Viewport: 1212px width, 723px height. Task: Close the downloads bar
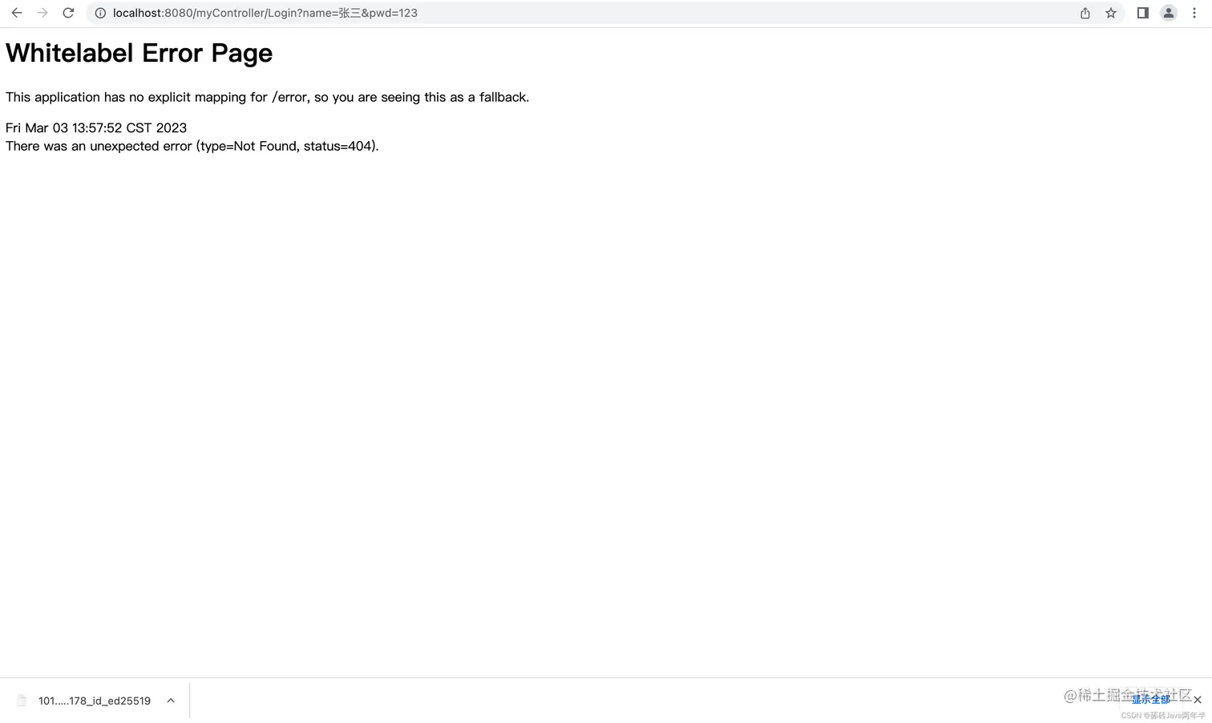1198,700
